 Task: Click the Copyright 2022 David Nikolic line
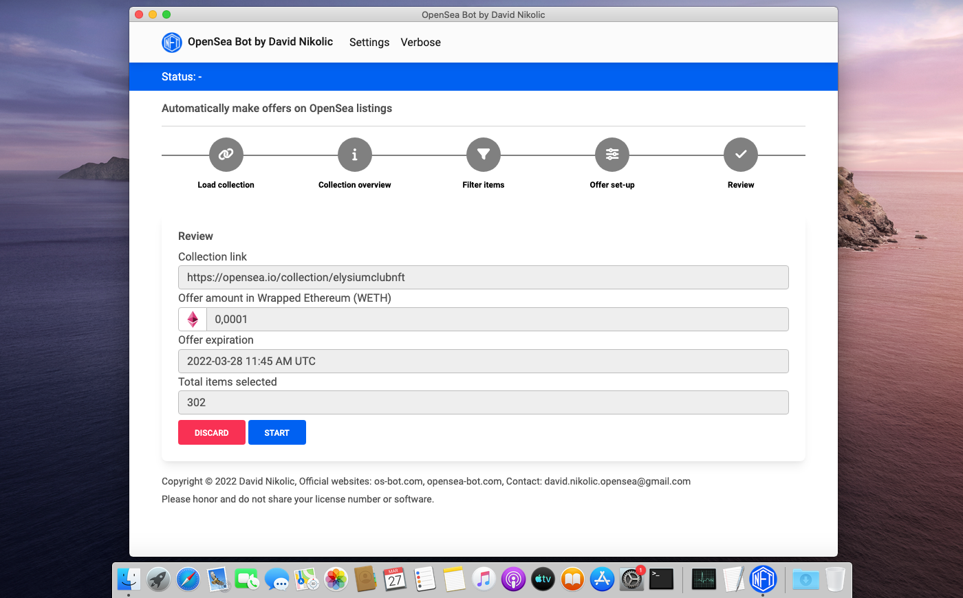(426, 482)
